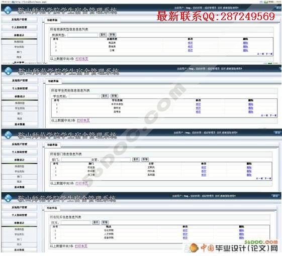Go to previous page (上一页) in the 部门 table

tap(259, 178)
